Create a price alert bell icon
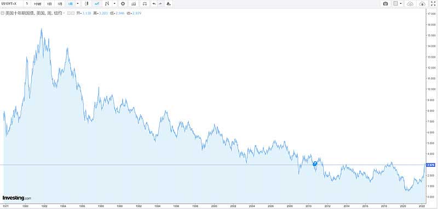438x209 pixels. point(168,4)
